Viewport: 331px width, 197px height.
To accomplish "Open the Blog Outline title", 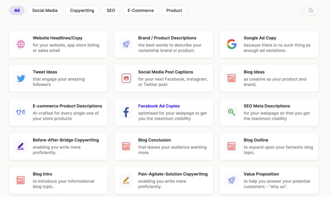I will [x=256, y=140].
